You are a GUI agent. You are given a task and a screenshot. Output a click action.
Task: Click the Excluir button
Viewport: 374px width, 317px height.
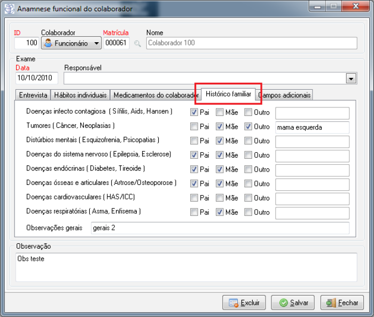coord(244,303)
